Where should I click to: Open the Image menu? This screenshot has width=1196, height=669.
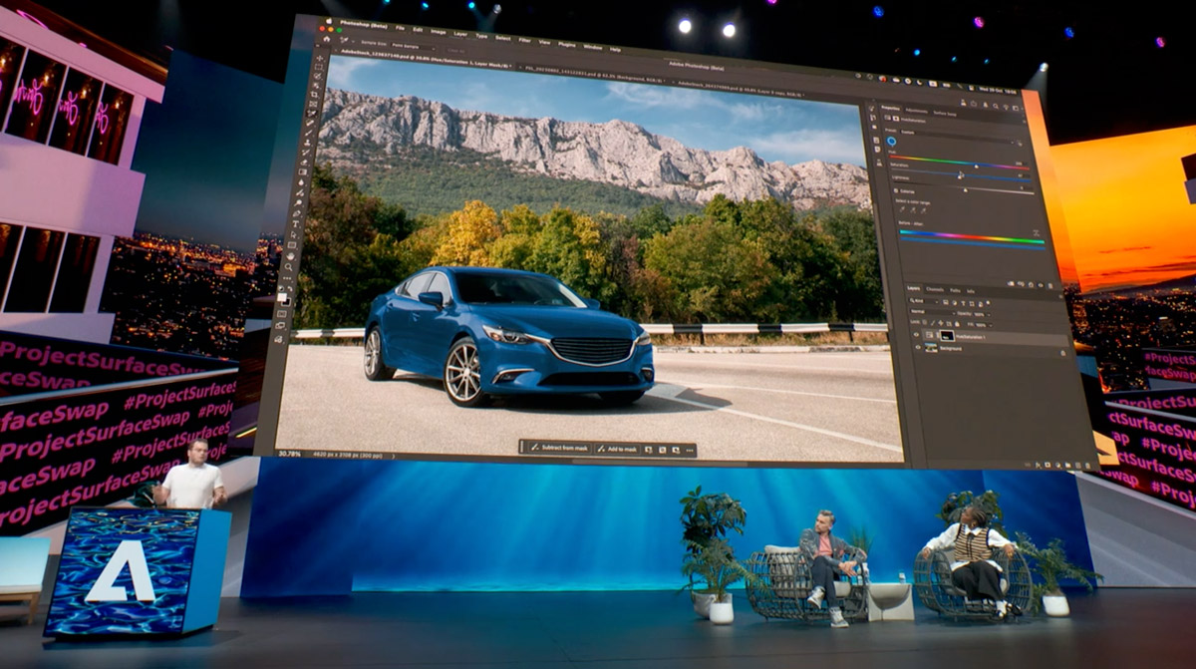438,31
